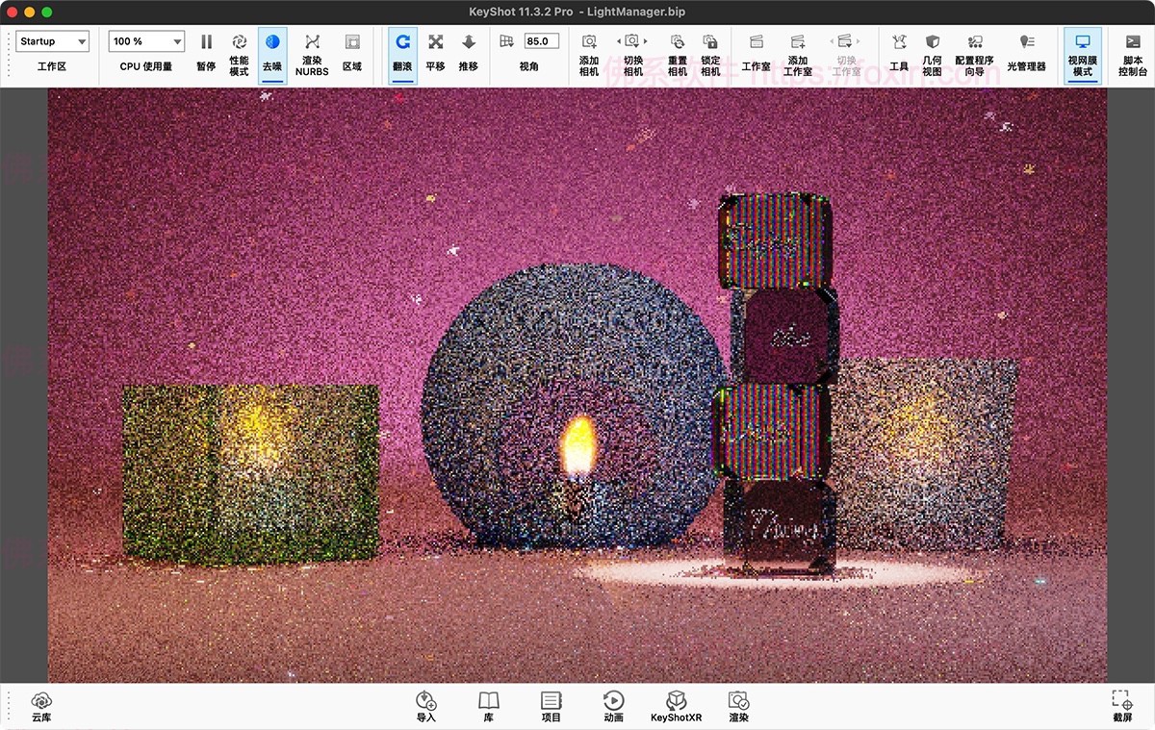1155x730 pixels.
Task: Open the Startup workspace dropdown
Action: [52, 41]
